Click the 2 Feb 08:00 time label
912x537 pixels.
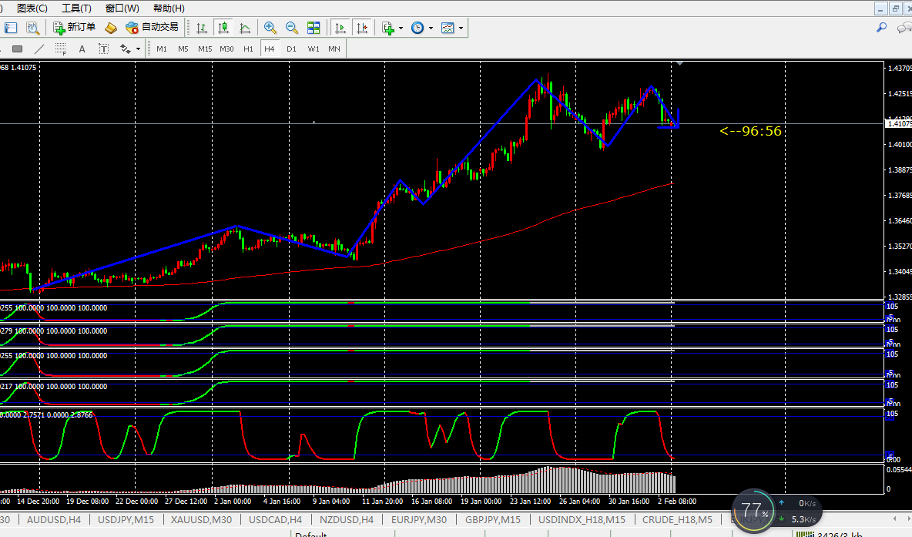[677, 501]
